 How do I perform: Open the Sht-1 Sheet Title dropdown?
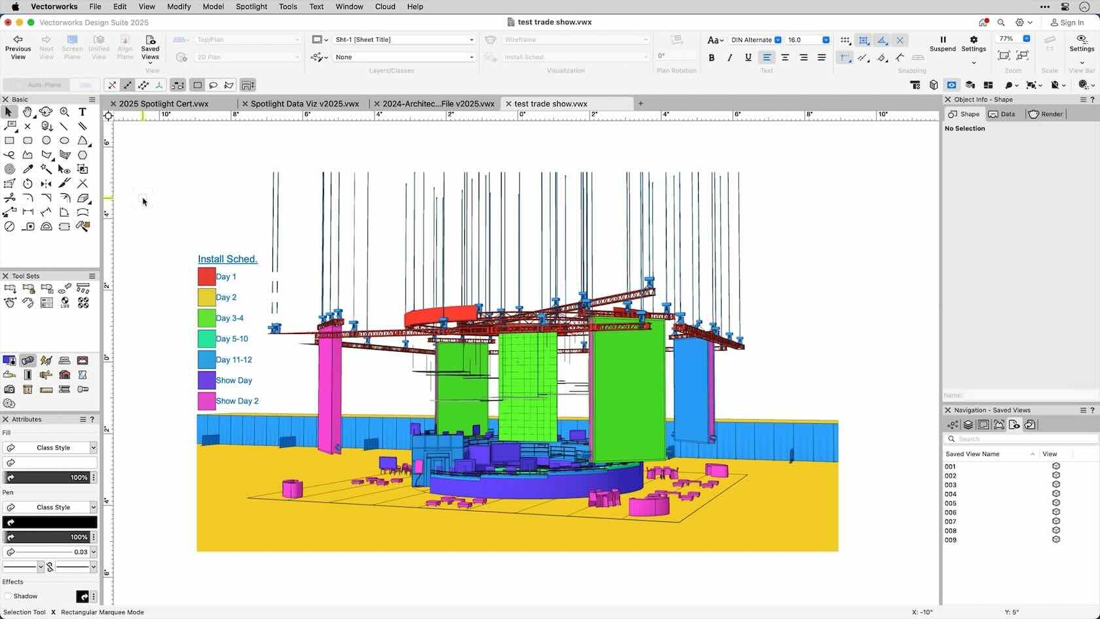pyautogui.click(x=404, y=39)
